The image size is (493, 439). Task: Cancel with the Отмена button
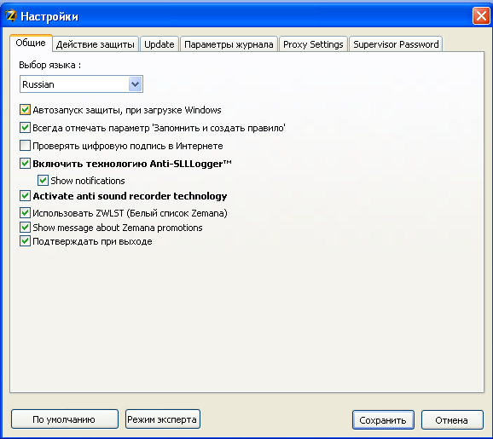pos(452,420)
